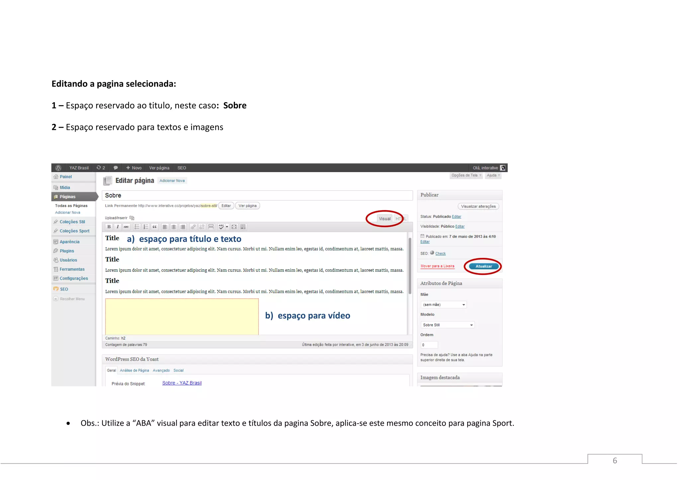Apply strikethrough with the ABC button
Viewport: 680px width, 480px height.
126,227
